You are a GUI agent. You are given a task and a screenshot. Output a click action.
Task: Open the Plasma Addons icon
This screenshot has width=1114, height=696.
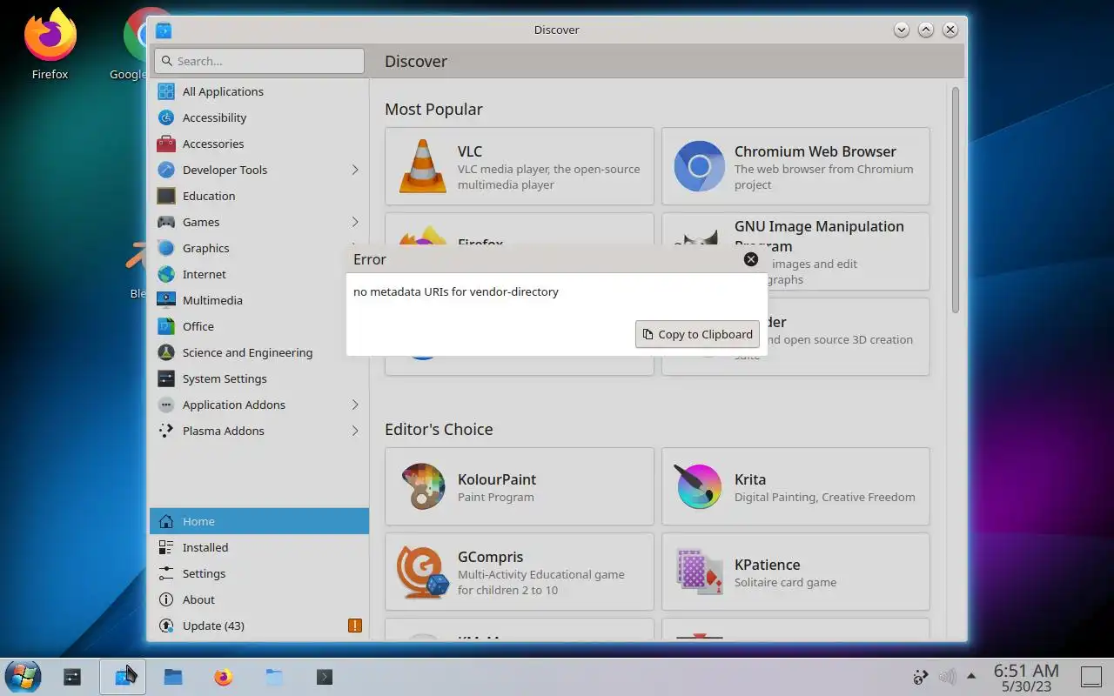pyautogui.click(x=166, y=431)
